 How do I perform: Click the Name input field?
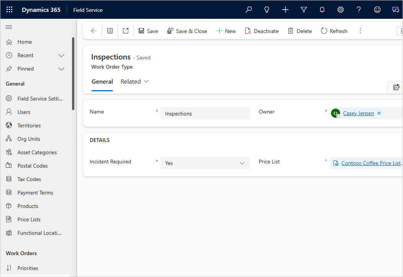[x=205, y=113]
